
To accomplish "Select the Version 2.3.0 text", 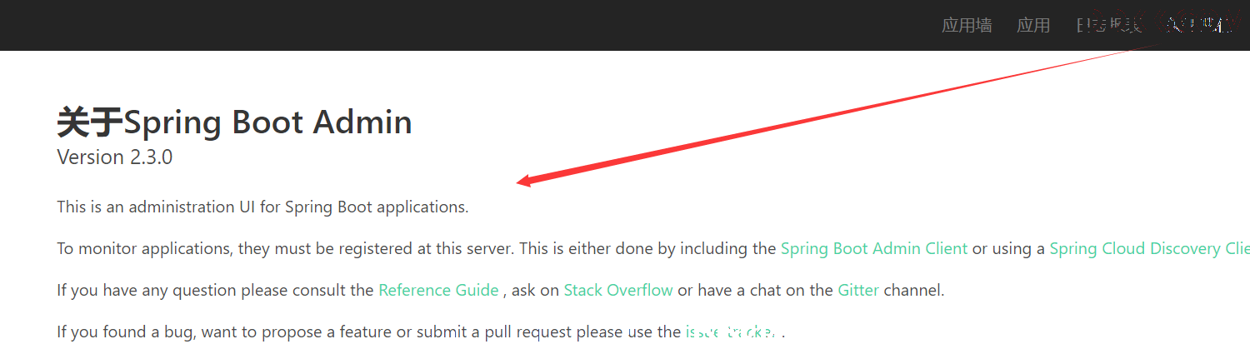I will click(x=115, y=157).
